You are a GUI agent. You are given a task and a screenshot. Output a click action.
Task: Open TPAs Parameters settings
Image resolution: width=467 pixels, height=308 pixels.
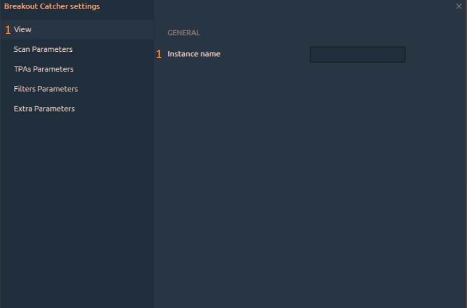pos(43,69)
